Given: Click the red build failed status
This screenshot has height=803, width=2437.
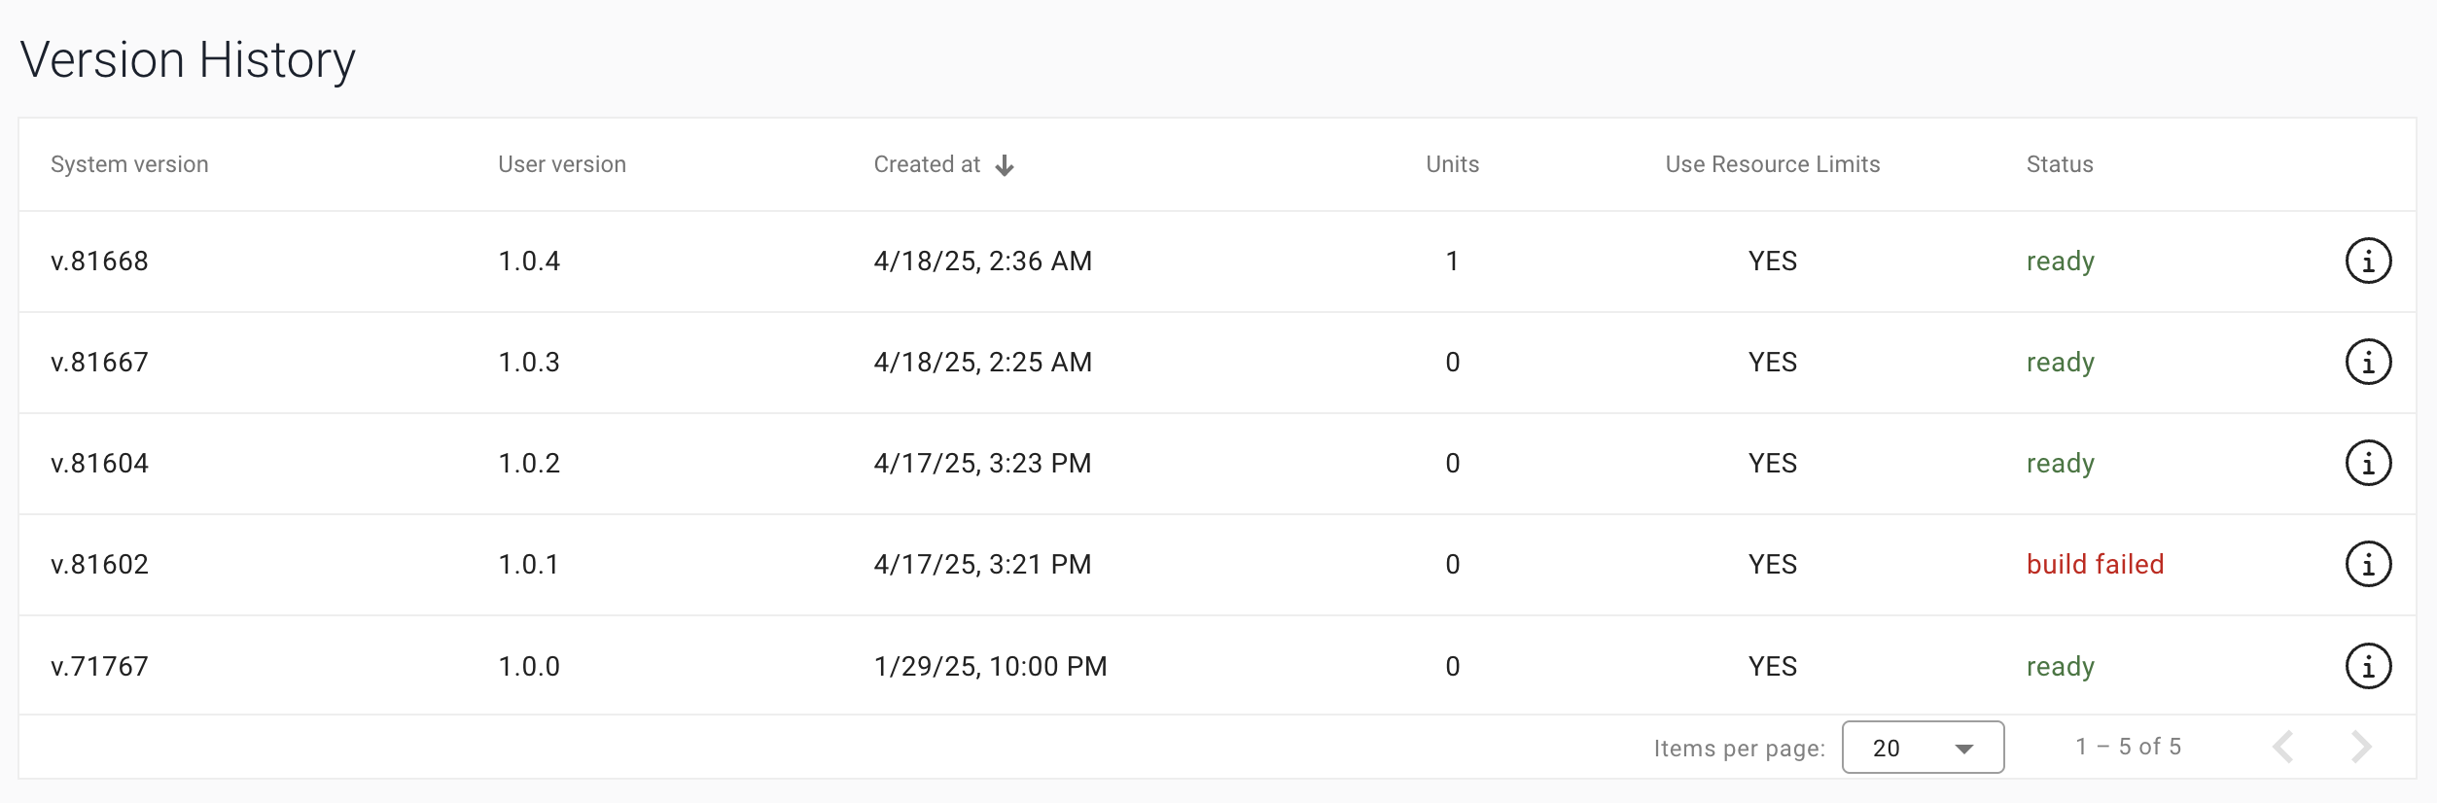Looking at the screenshot, I should (x=2095, y=565).
